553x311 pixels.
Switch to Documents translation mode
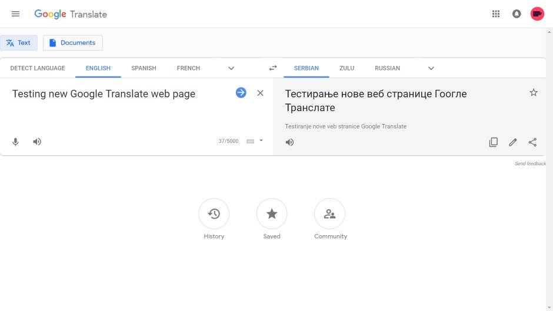pos(72,43)
